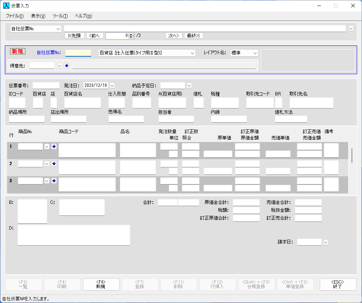Open the 発注日 date picker dropdown

point(112,85)
